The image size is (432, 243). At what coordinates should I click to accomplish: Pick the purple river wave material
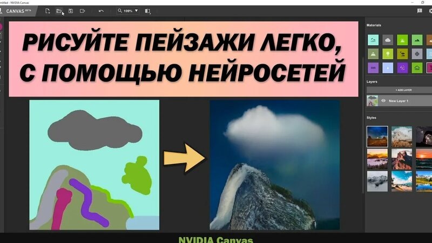click(373, 68)
